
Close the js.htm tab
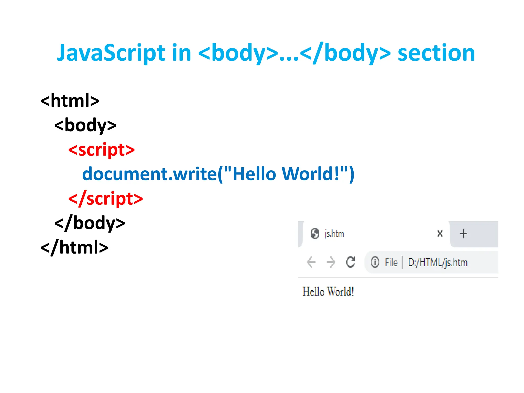pyautogui.click(x=440, y=233)
